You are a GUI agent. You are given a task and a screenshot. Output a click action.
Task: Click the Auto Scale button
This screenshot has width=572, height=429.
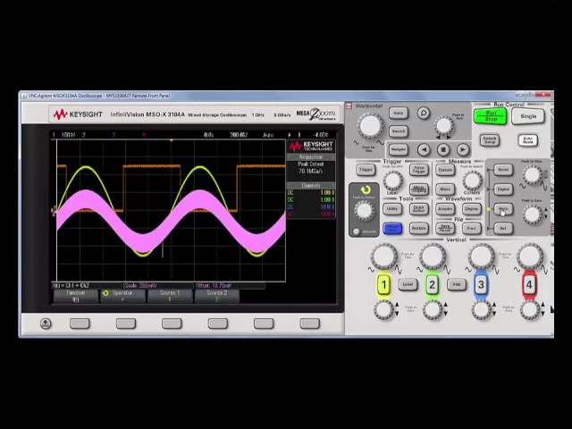pos(528,140)
